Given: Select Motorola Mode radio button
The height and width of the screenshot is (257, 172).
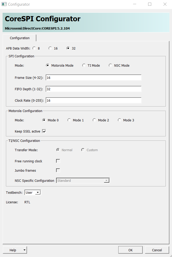Looking at the screenshot, I should [48, 66].
